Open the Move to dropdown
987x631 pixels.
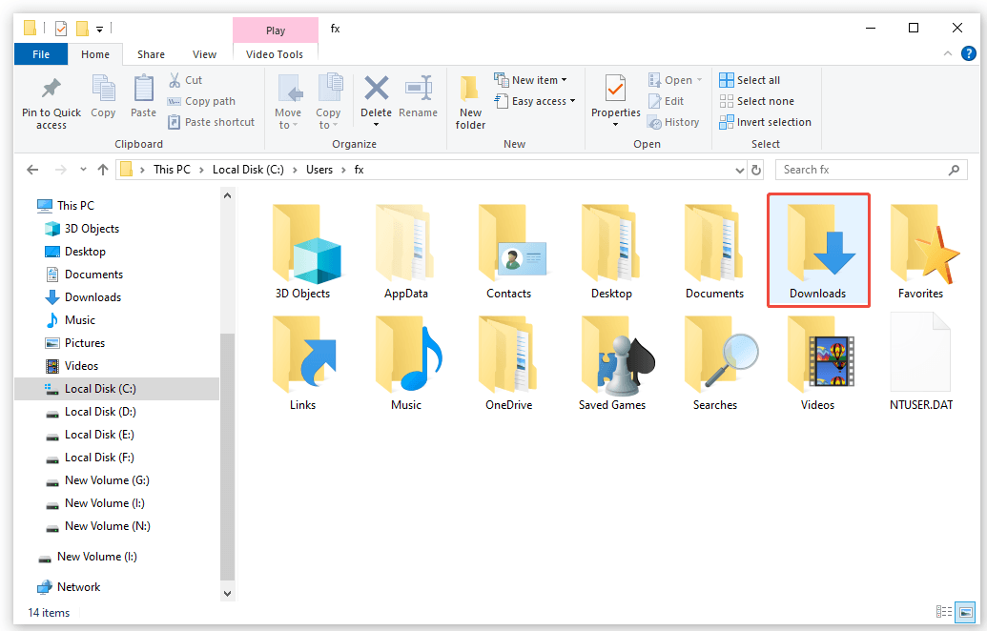[x=288, y=98]
